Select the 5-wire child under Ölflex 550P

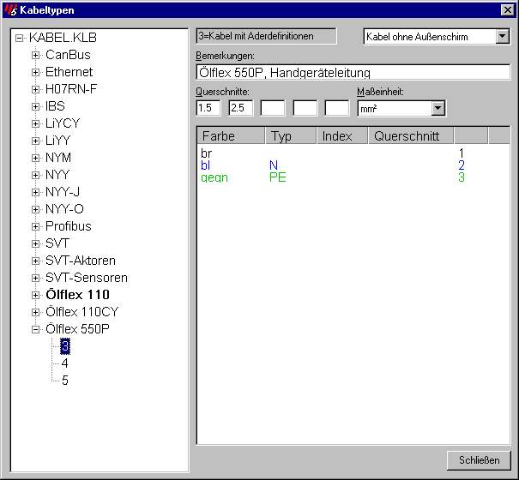pyautogui.click(x=65, y=381)
